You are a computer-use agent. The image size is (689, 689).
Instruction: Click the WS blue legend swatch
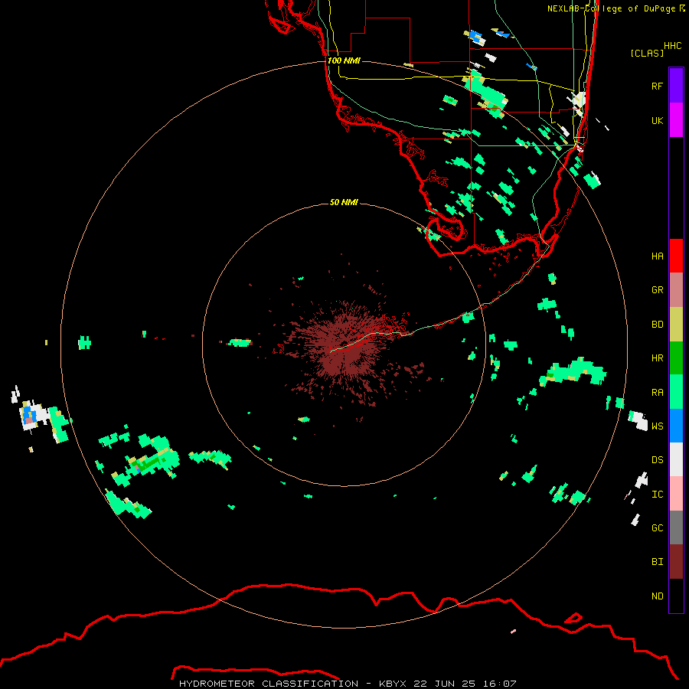pyautogui.click(x=676, y=426)
